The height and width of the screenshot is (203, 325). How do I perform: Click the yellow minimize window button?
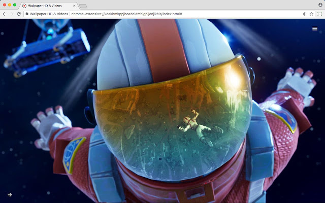[10, 5]
